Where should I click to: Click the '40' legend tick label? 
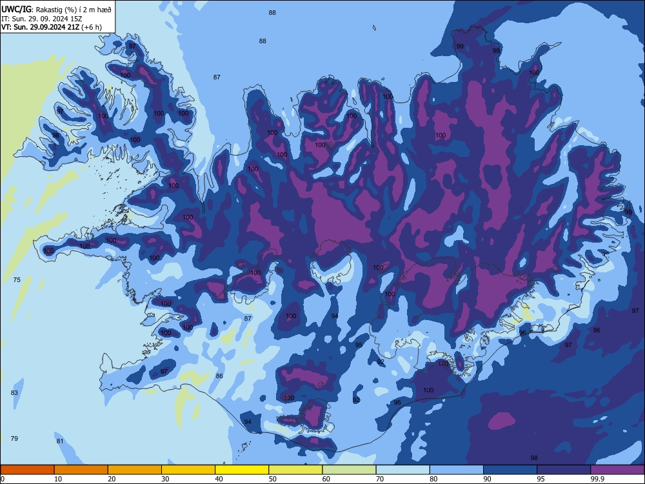219,479
